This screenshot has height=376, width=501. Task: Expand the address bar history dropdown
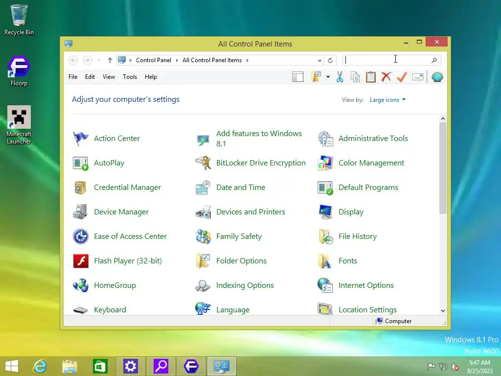[319, 60]
